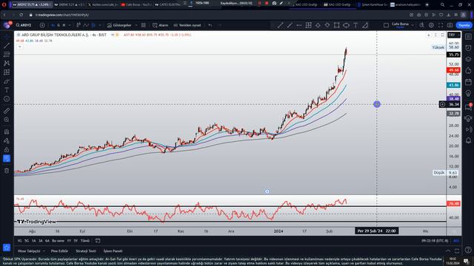Open the chart interval dropdown arrow

tap(69, 25)
